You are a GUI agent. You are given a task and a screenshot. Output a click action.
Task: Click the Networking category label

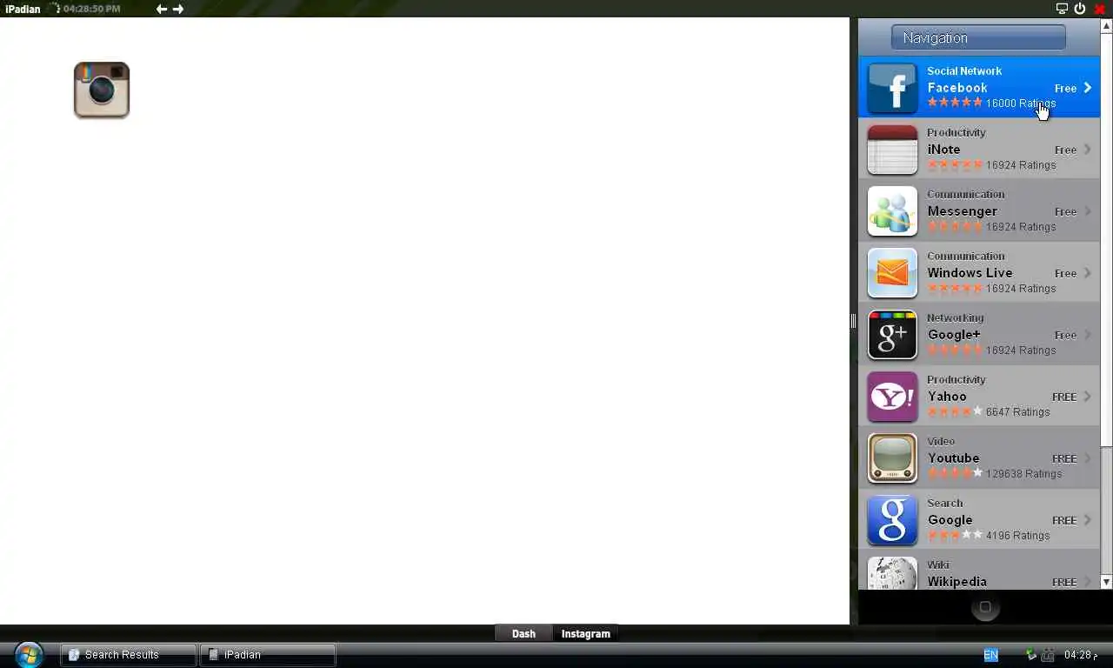point(956,317)
